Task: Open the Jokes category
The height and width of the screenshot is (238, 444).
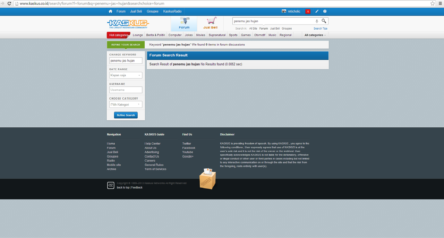Action: (x=189, y=35)
